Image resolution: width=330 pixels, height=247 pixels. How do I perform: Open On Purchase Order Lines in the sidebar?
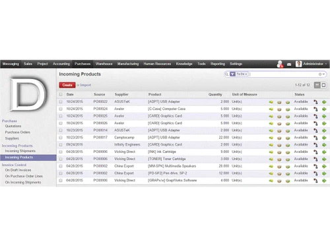pos(24,176)
